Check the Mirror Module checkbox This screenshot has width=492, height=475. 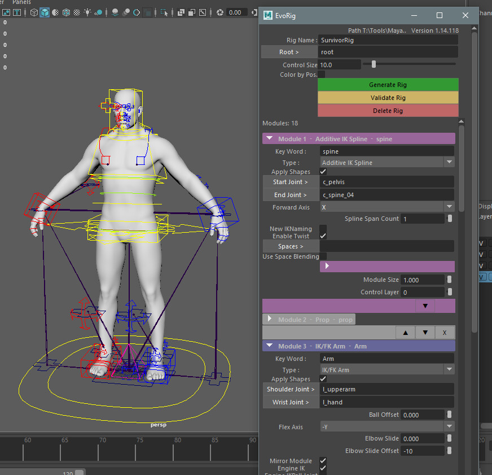[x=323, y=460]
